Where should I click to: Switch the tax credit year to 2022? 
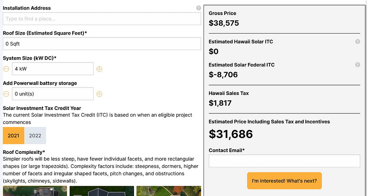coord(35,136)
